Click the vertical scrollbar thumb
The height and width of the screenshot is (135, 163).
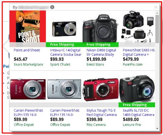pyautogui.click(x=157, y=29)
